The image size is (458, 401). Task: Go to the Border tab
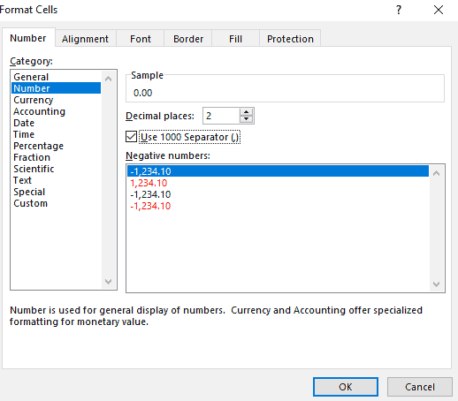[188, 39]
